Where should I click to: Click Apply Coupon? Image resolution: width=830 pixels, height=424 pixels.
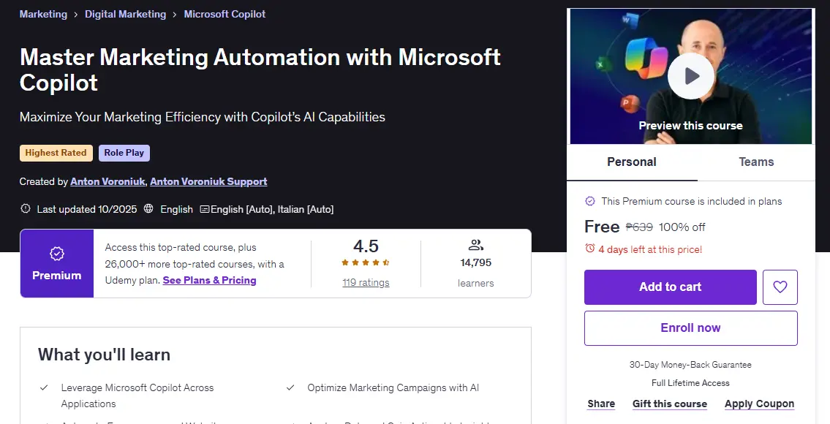pyautogui.click(x=759, y=404)
